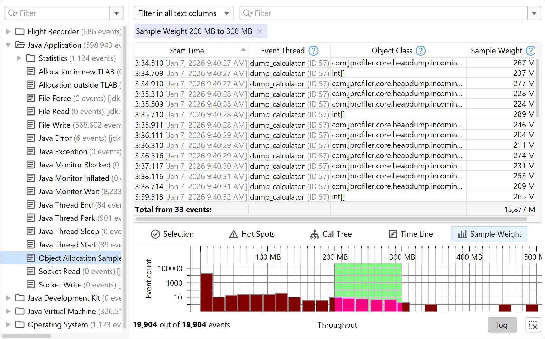
Task: Click the histogram bar just past 300 MB
Action: point(406,307)
